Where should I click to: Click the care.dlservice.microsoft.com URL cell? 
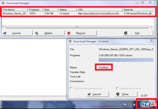pos(99,14)
